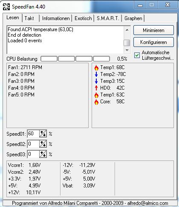
Task: Click the -12V -11,29V voltage reading
Action: pyautogui.click(x=79, y=165)
